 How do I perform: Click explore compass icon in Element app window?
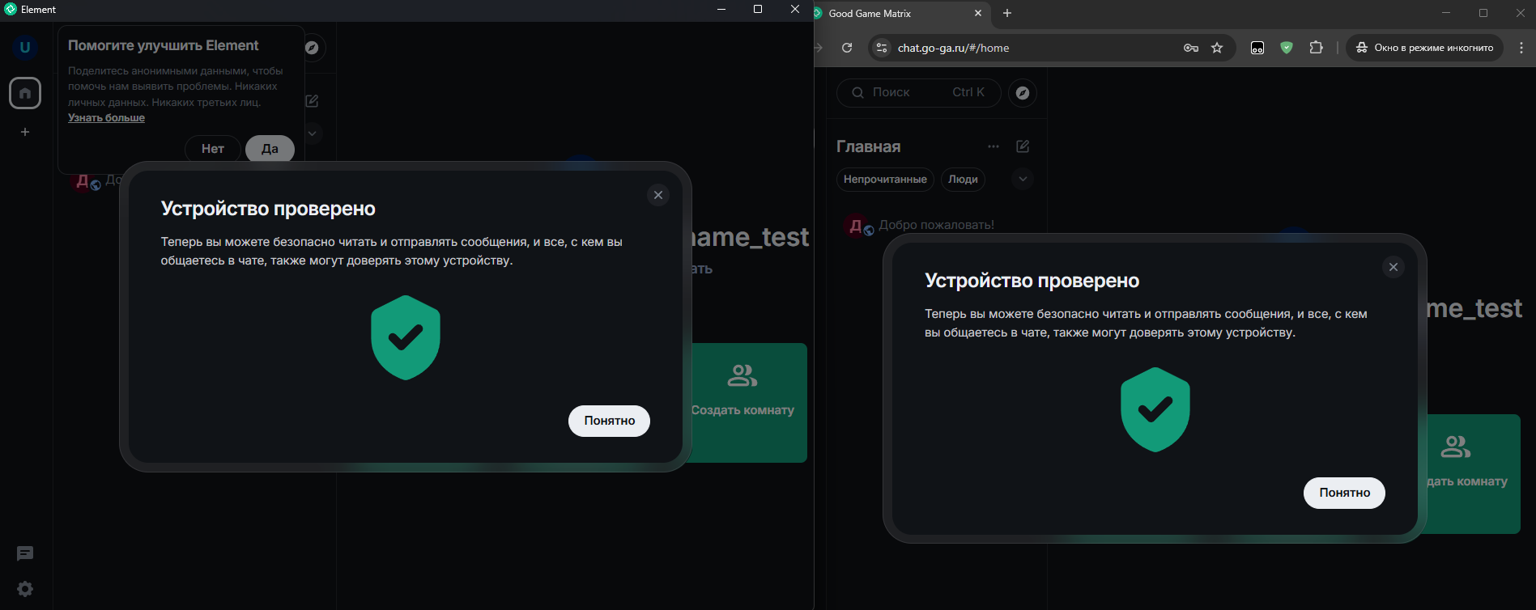tap(313, 48)
